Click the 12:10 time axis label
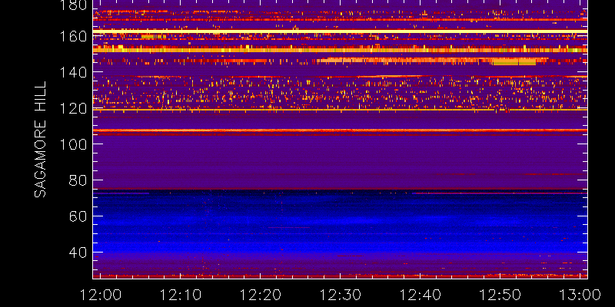Viewport: 615px width, 307px height. 180,295
